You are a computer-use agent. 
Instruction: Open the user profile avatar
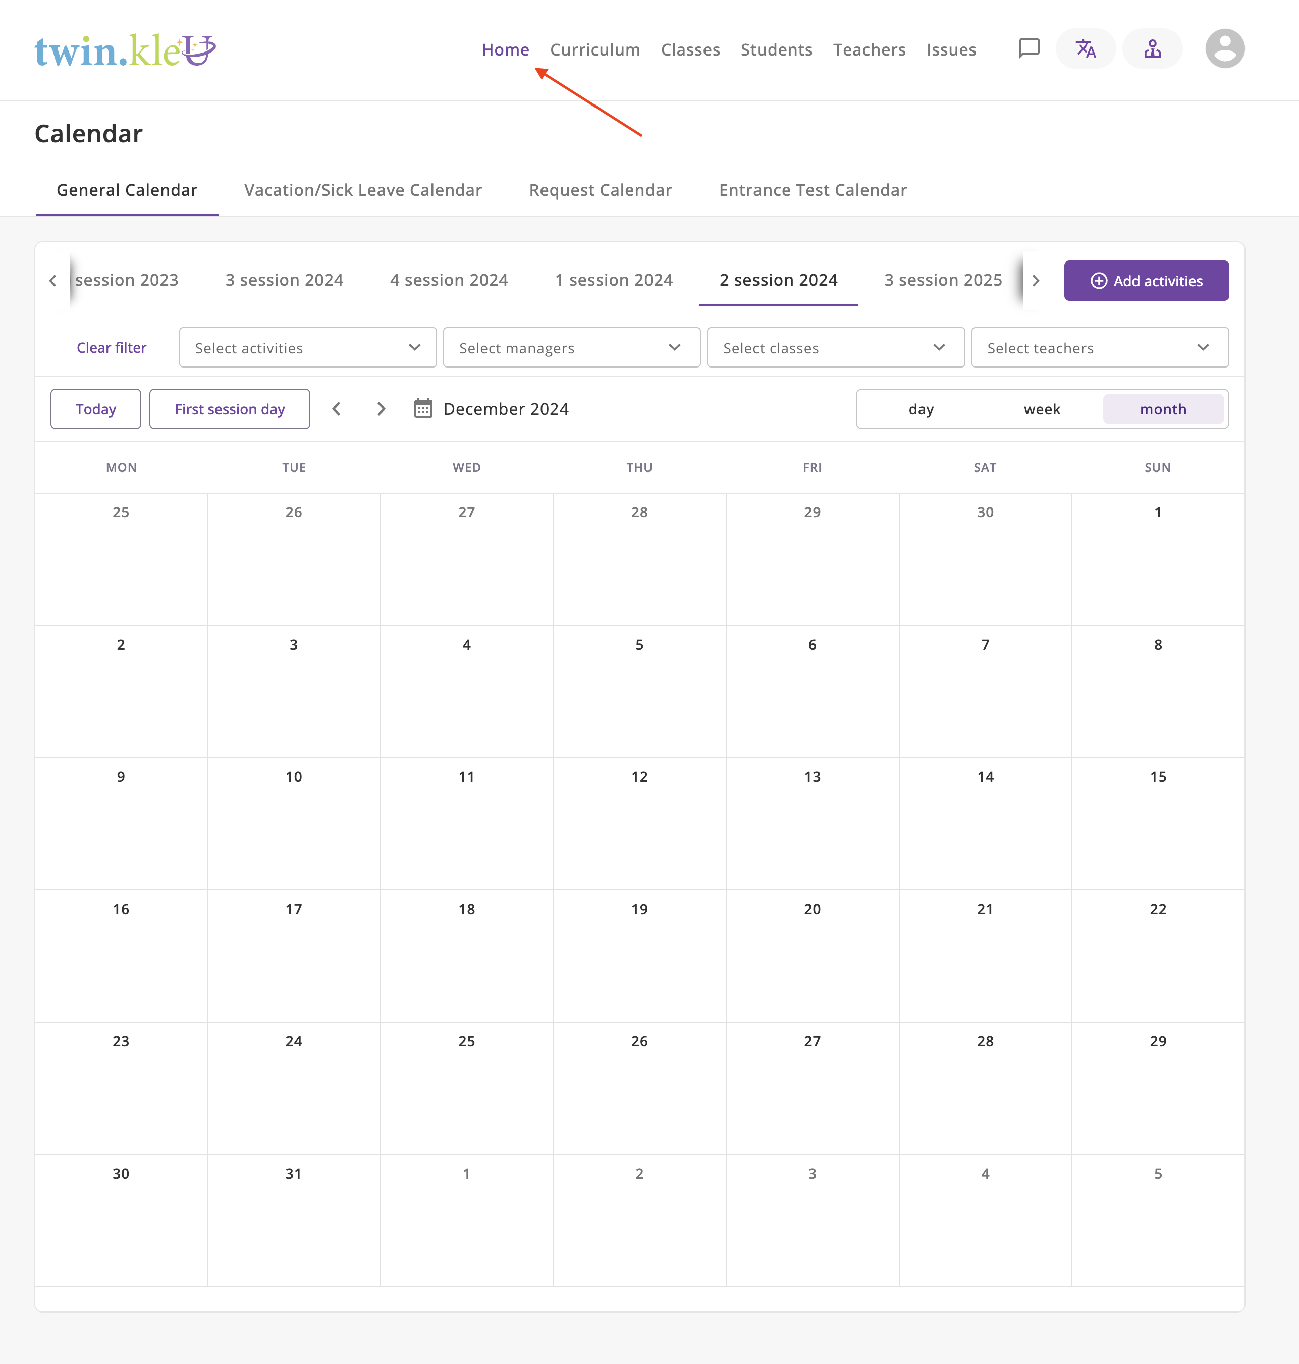click(x=1224, y=49)
